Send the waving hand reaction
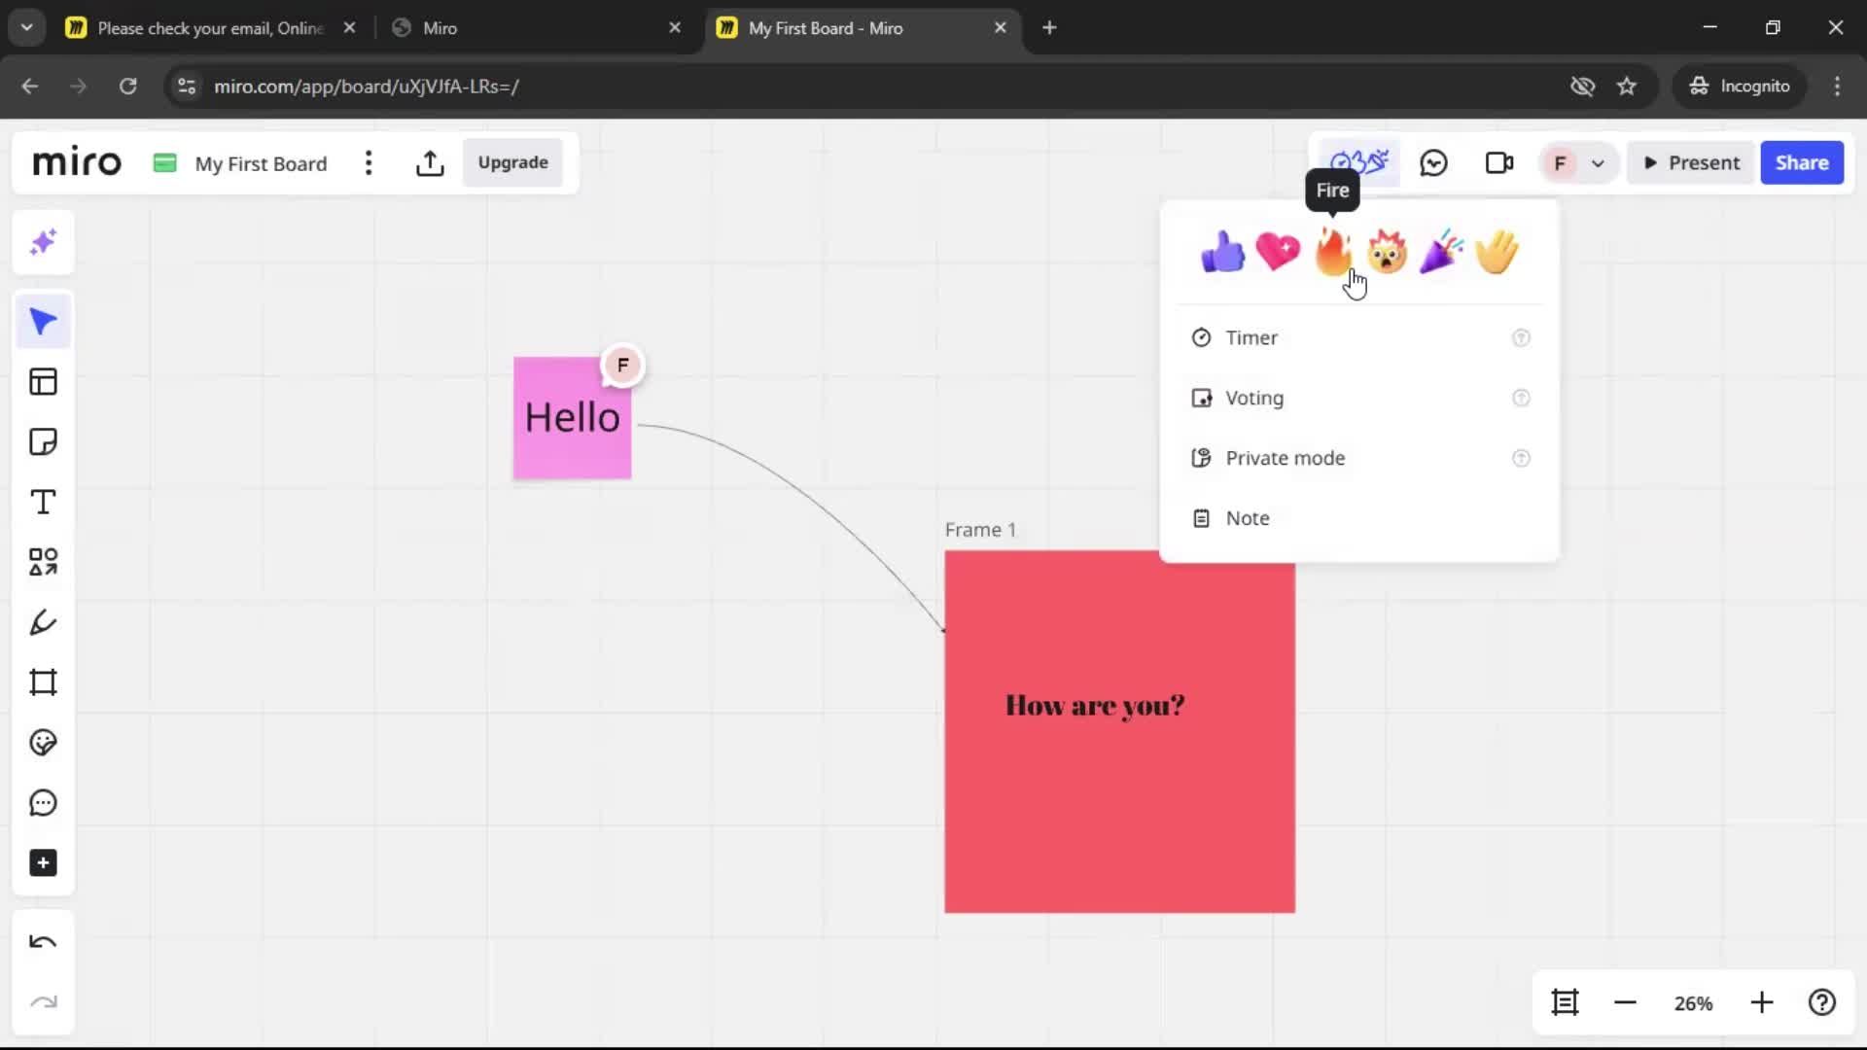This screenshot has width=1867, height=1050. tap(1497, 252)
